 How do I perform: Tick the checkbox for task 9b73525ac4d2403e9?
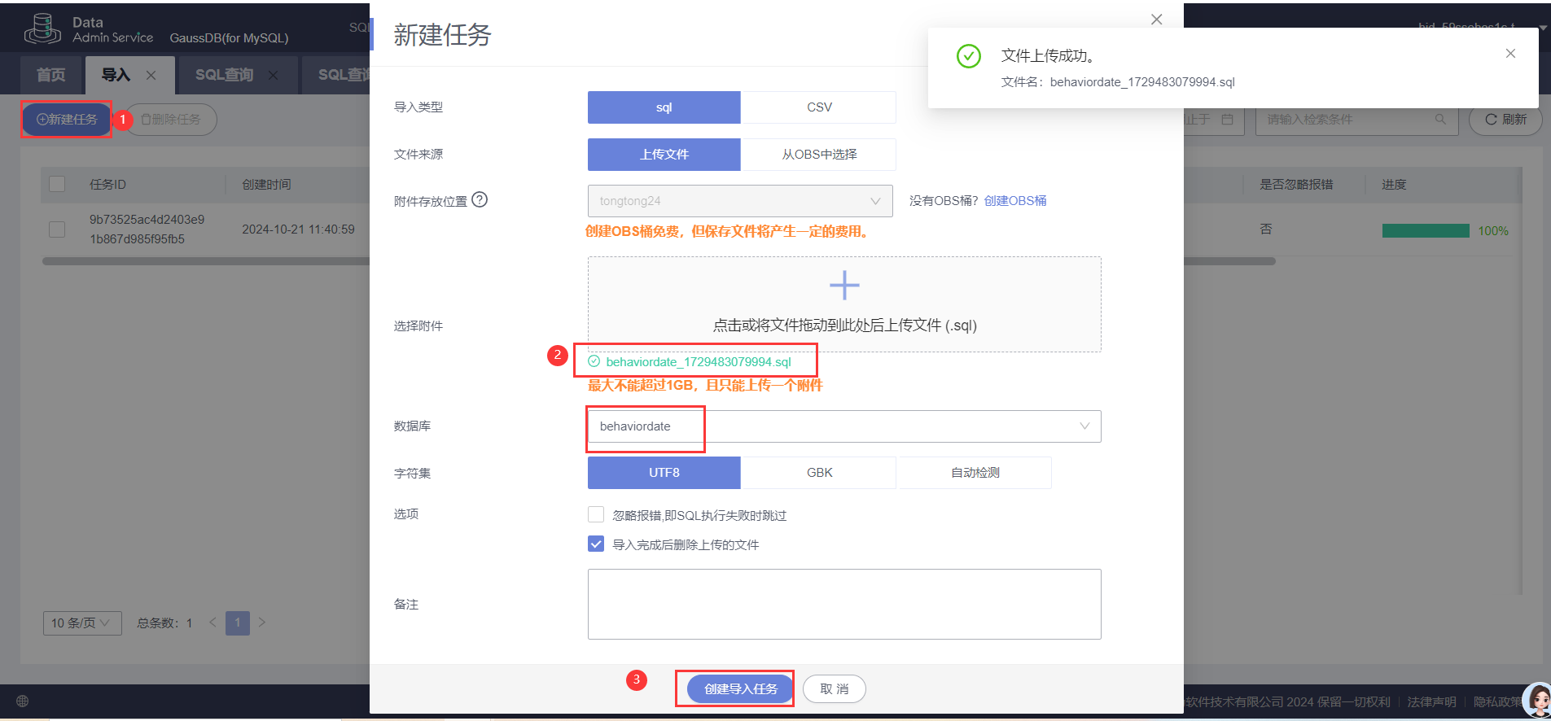[57, 229]
